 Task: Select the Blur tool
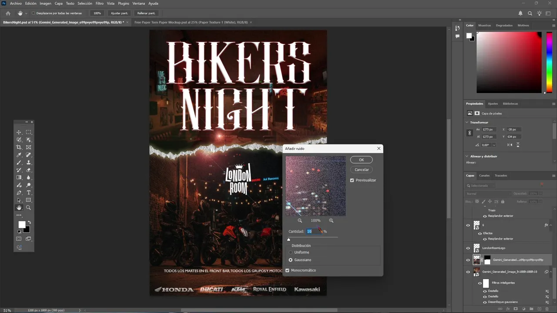point(28,177)
